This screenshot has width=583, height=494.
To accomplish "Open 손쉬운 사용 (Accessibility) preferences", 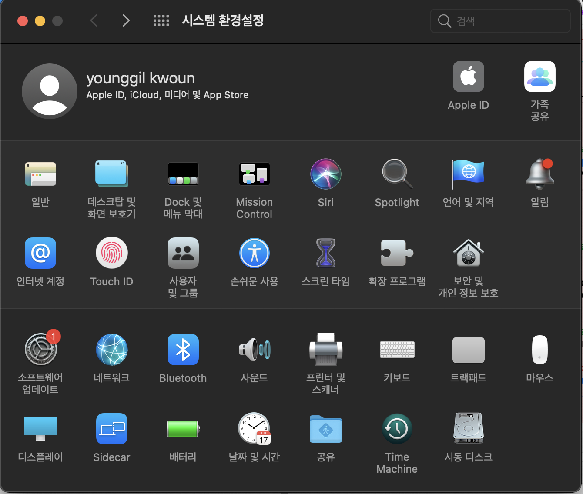I will pyautogui.click(x=255, y=253).
